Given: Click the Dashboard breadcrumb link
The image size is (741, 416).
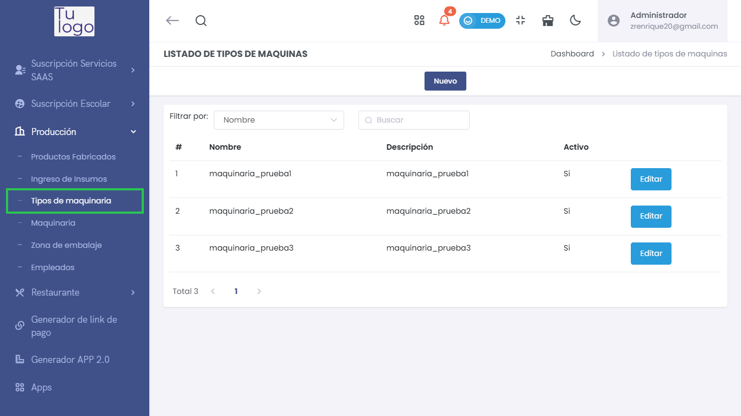Looking at the screenshot, I should tap(572, 54).
